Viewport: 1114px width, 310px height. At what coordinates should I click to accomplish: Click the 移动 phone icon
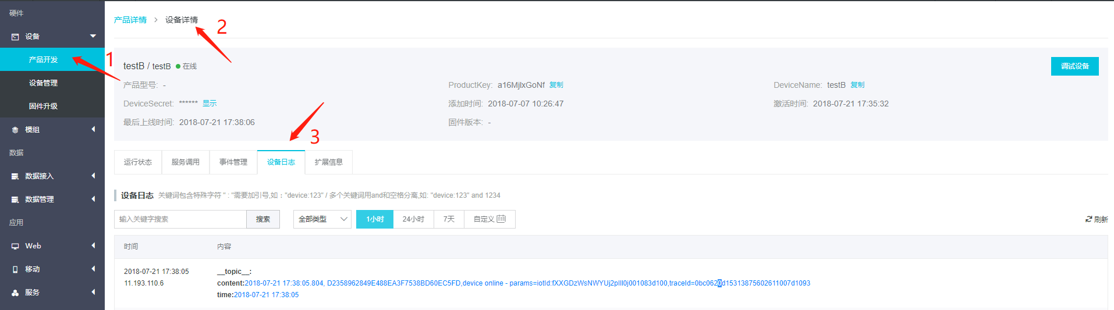coord(15,269)
